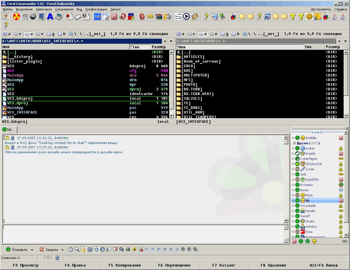Open the Навигация menu
Viewport: 350px width, 270px height.
pos(44,9)
